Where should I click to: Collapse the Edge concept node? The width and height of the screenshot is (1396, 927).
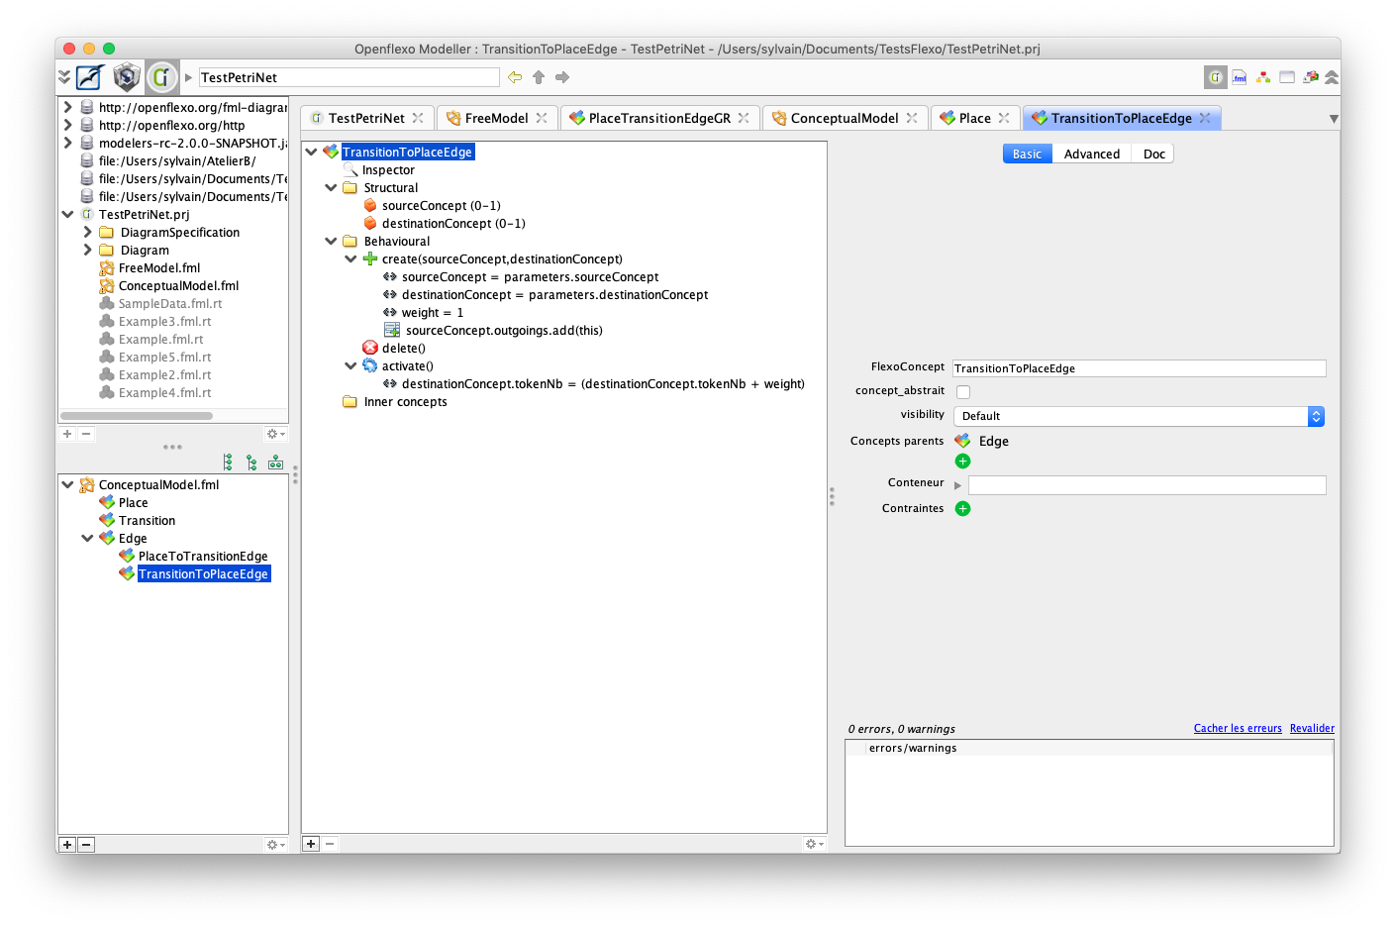click(x=87, y=539)
